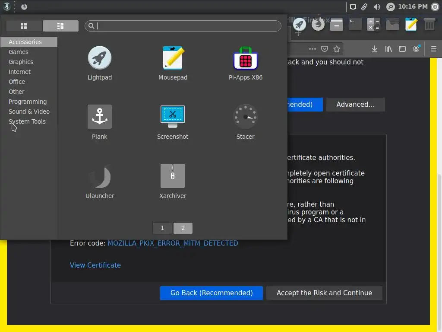Select the Graphics category
The width and height of the screenshot is (442, 332).
point(29,62)
